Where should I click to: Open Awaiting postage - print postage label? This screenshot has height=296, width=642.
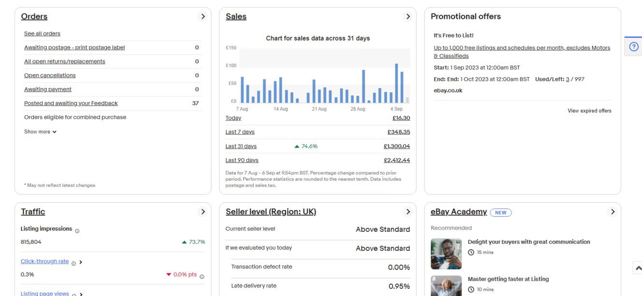point(74,47)
